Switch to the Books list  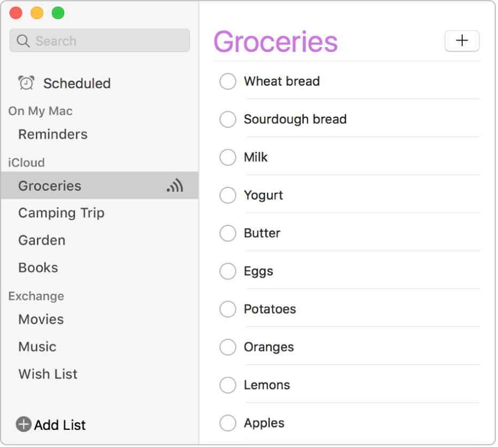point(37,267)
